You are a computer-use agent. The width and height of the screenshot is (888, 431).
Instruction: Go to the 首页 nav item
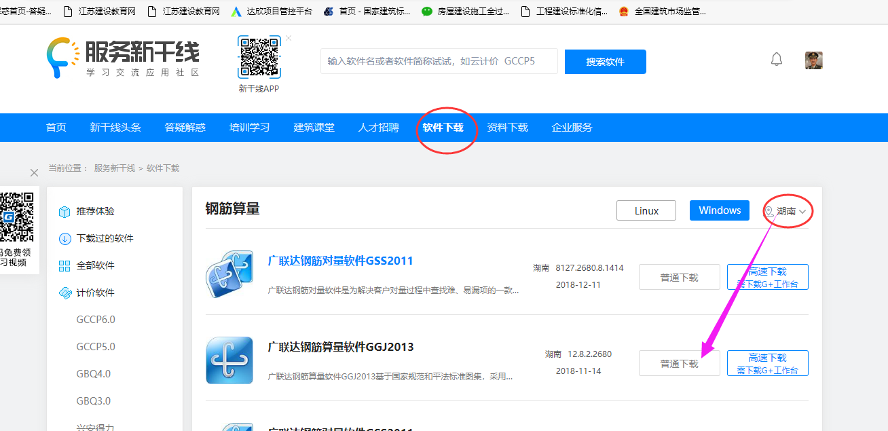point(56,128)
